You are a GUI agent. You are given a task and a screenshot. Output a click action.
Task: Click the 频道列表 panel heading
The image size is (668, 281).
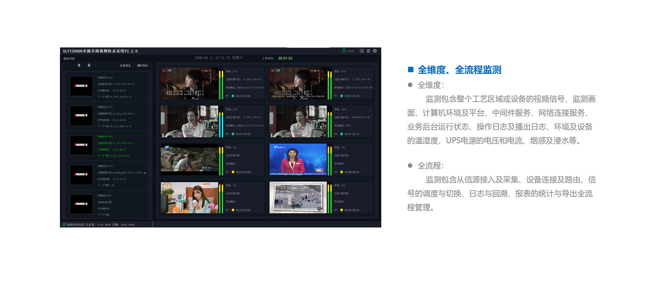click(x=69, y=59)
